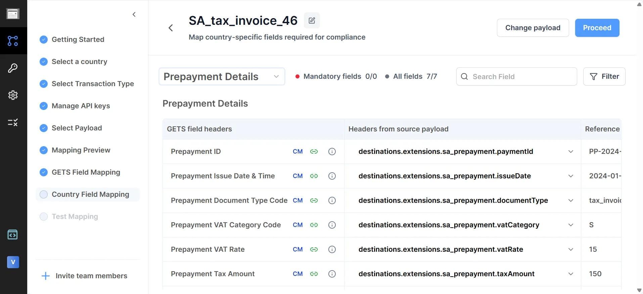Viewport: 643px width, 294px height.
Task: Click the info icon for Prepayment Tax Amount
Action: tap(332, 274)
